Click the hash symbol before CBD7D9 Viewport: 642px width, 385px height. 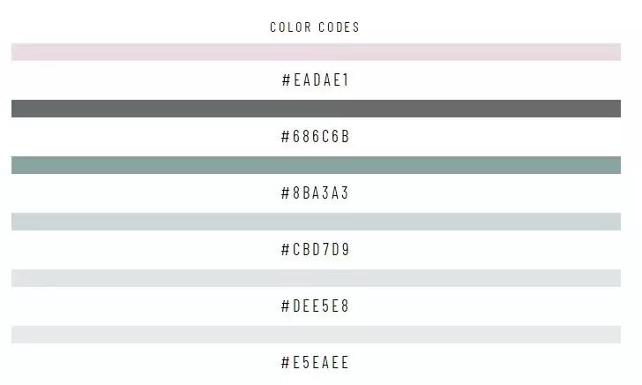[x=287, y=250]
